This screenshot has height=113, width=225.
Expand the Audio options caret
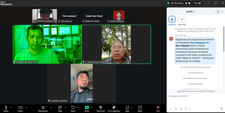pos(11,108)
